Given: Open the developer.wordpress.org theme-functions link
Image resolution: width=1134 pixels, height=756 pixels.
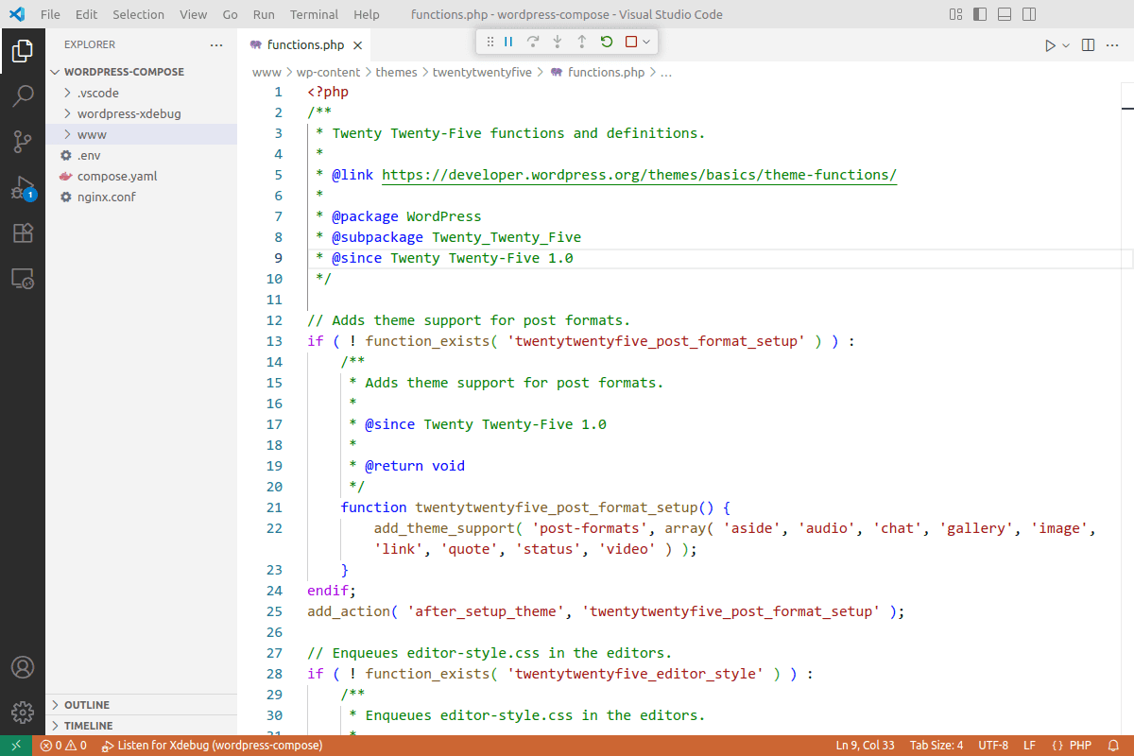Looking at the screenshot, I should coord(639,175).
